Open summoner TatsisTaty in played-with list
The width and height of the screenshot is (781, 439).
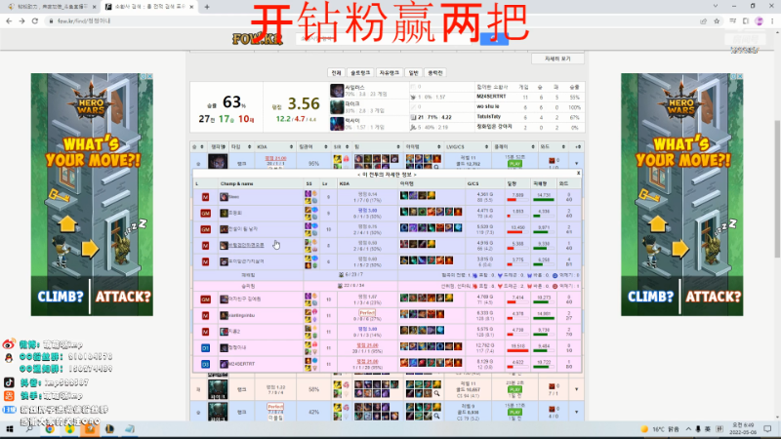tap(489, 116)
